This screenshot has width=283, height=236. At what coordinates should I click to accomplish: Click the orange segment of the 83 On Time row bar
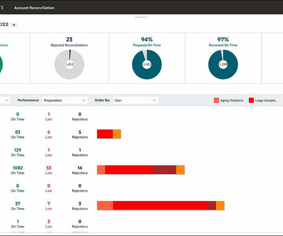tap(117, 134)
